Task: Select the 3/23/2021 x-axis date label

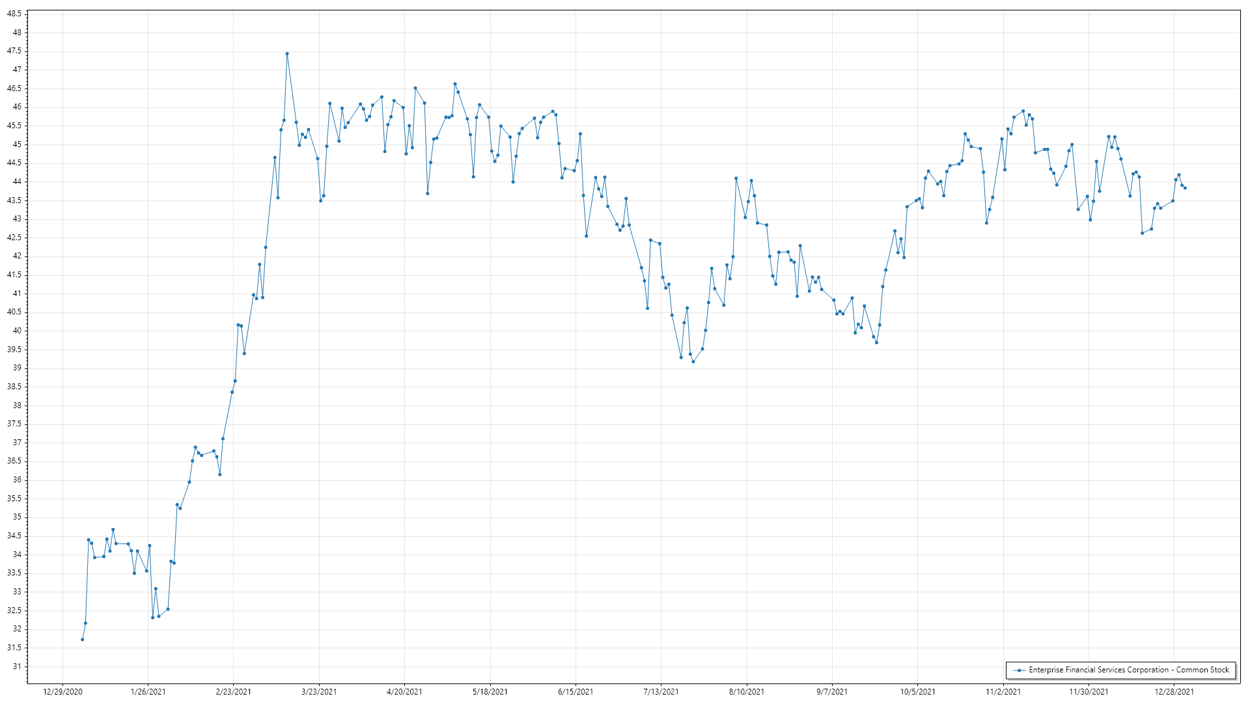Action: click(319, 692)
